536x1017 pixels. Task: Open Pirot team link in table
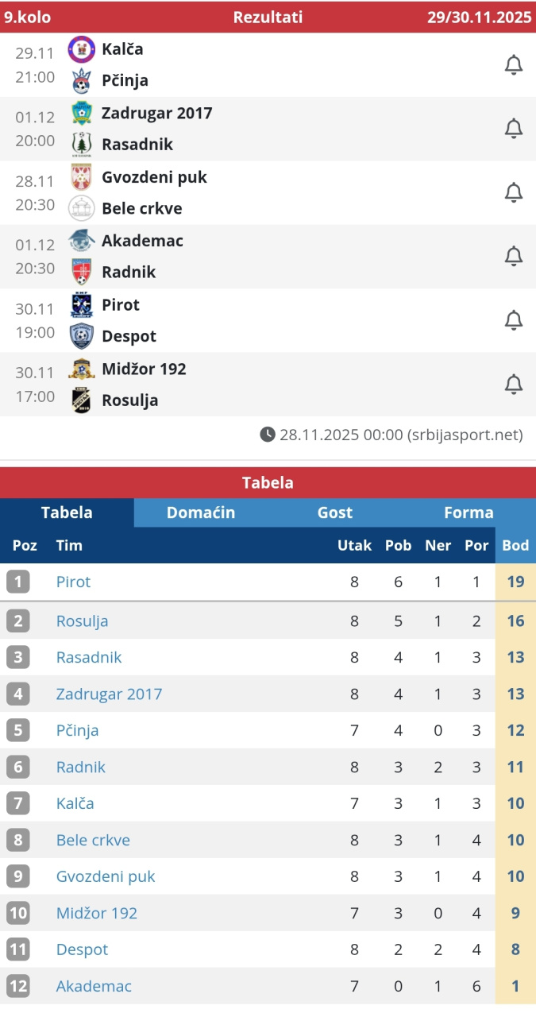pos(73,582)
